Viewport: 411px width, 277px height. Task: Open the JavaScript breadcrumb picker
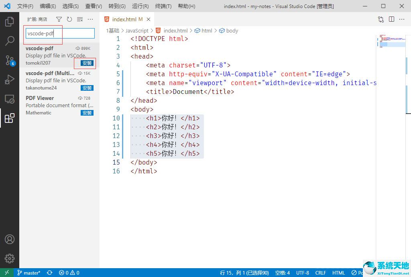[x=137, y=31]
